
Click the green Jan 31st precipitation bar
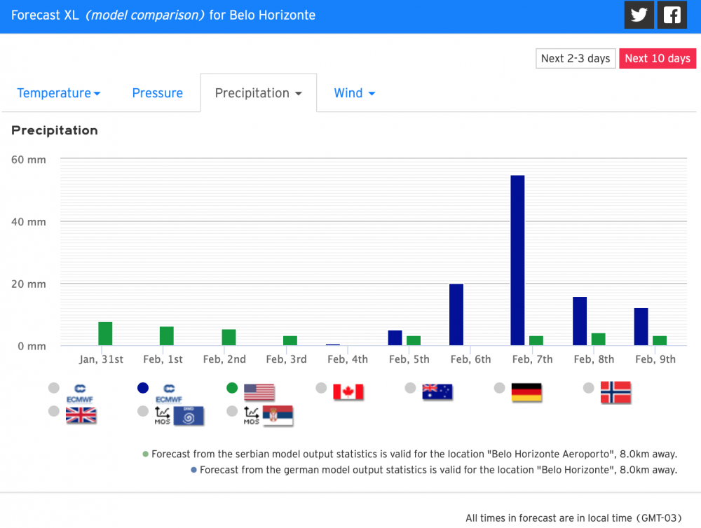pyautogui.click(x=105, y=333)
